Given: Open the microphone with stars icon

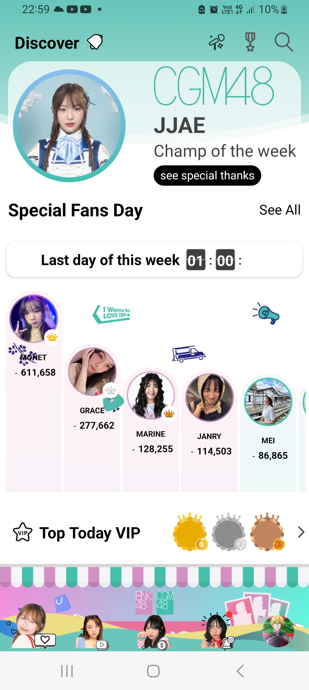Looking at the screenshot, I should point(217,42).
